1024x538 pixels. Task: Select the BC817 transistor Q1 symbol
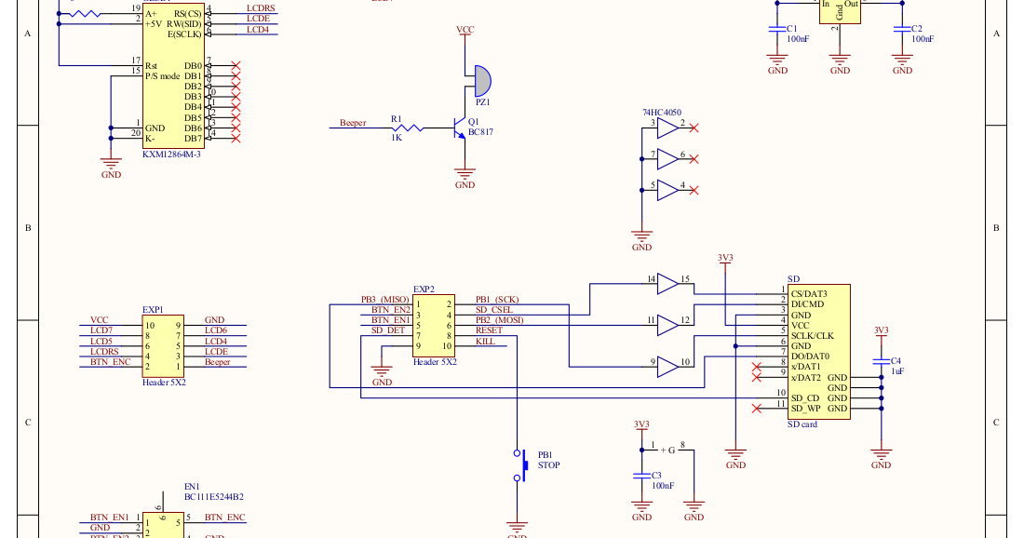[456, 126]
